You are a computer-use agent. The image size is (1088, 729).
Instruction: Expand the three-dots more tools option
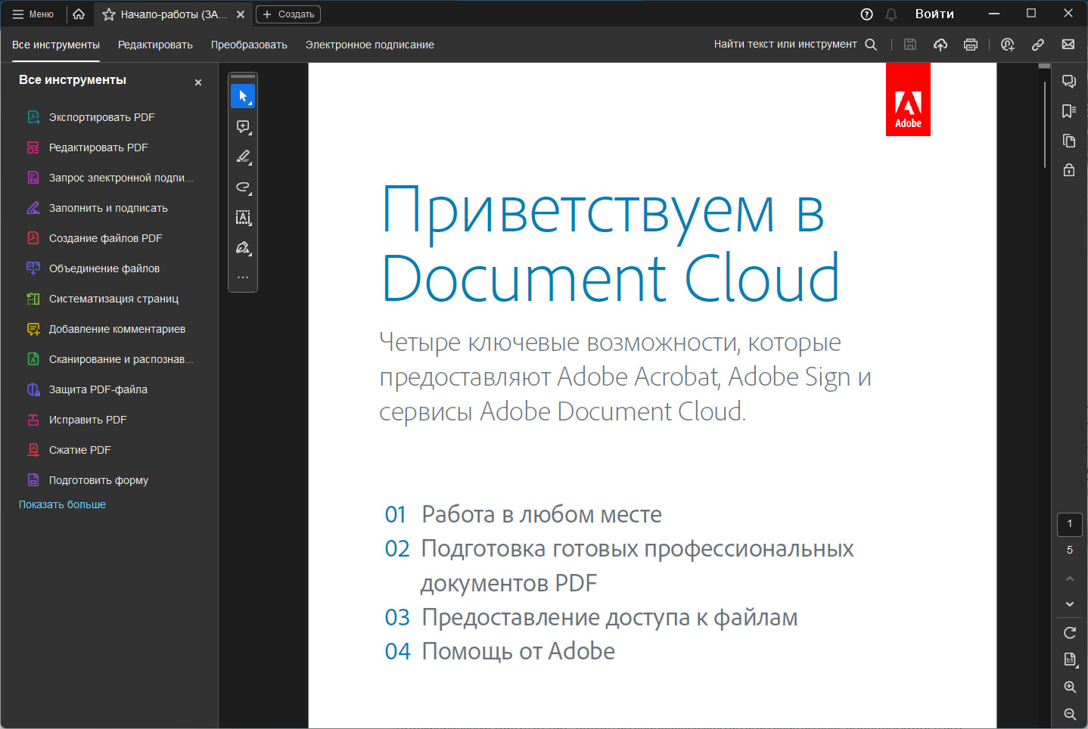click(243, 278)
